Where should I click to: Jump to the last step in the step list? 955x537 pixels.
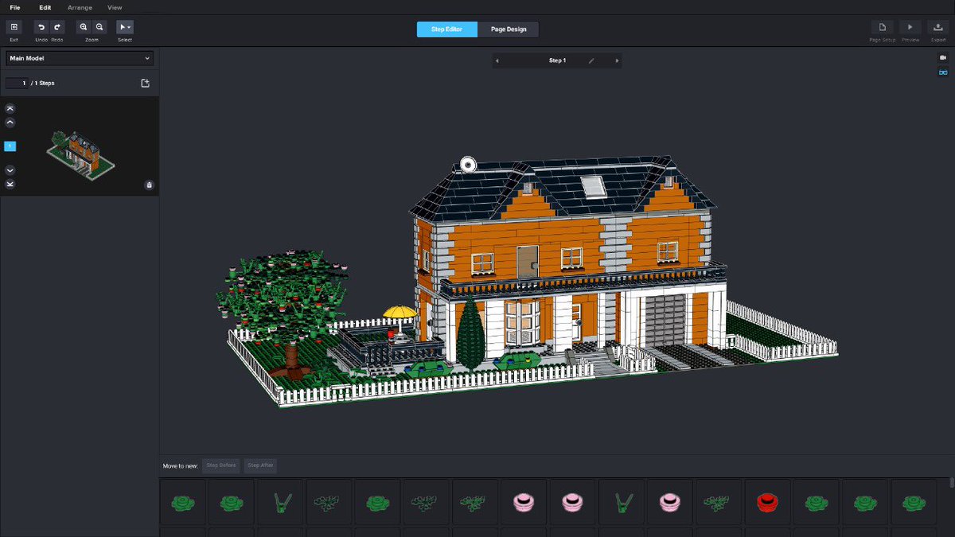[x=10, y=185]
